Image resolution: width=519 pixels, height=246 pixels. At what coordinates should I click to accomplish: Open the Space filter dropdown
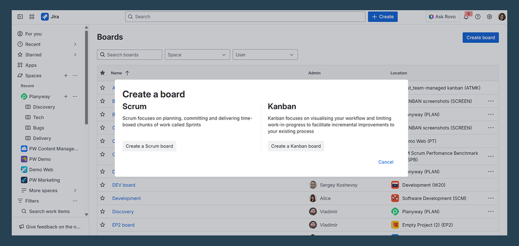[197, 55]
